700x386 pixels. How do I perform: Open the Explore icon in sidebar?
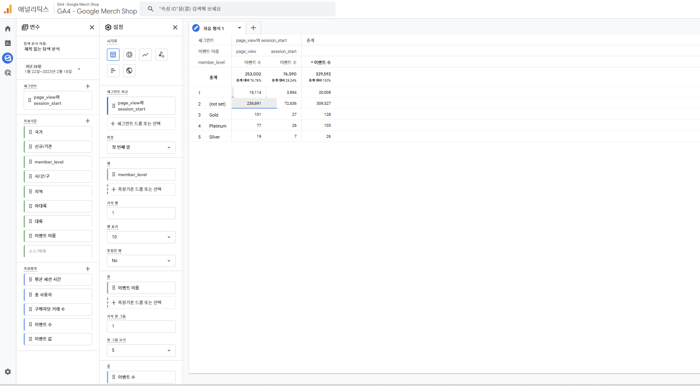(8, 58)
